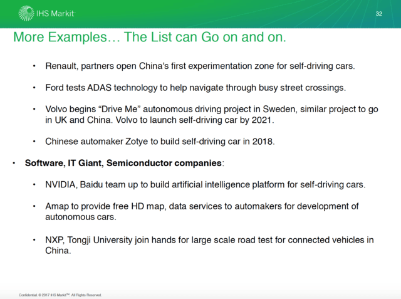Select the NVIDIA, Baidu team up bullet
The width and height of the screenshot is (401, 299).
tap(206, 185)
